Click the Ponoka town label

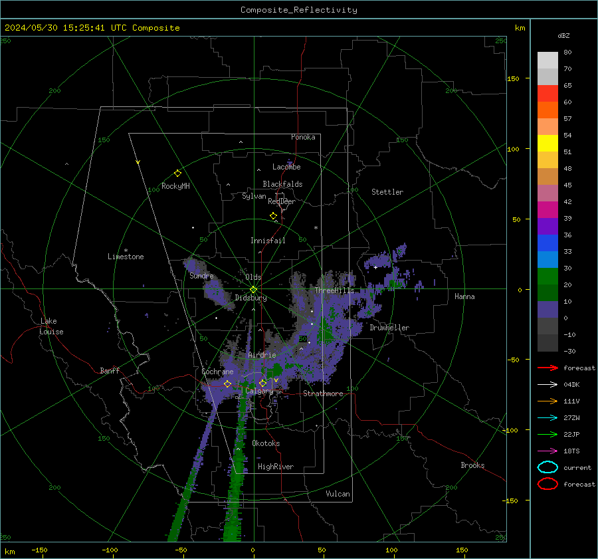(303, 137)
